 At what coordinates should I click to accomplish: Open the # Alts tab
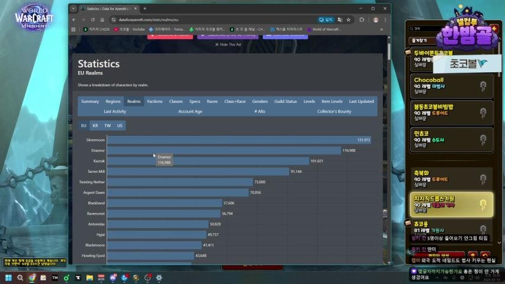click(260, 111)
